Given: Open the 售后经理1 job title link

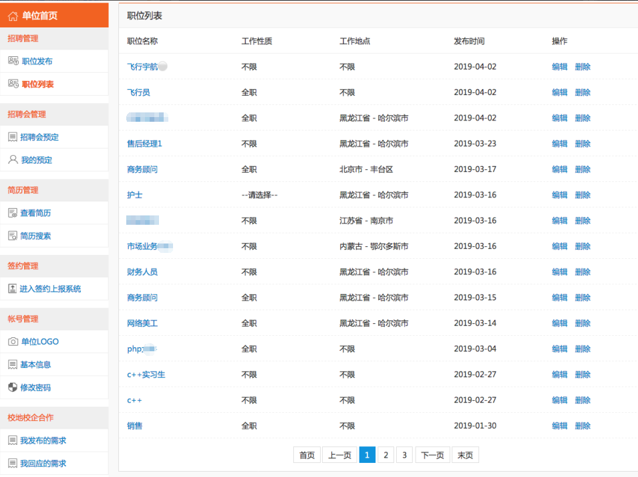Looking at the screenshot, I should click(144, 144).
